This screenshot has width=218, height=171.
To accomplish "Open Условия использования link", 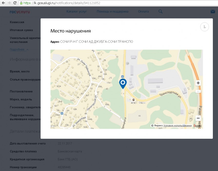I will click(177, 126).
